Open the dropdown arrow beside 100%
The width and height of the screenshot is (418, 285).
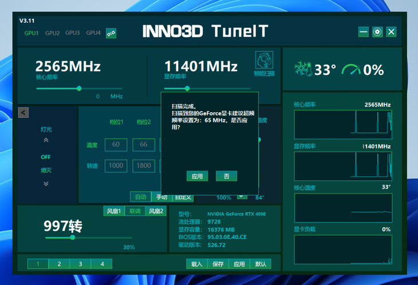click(241, 196)
